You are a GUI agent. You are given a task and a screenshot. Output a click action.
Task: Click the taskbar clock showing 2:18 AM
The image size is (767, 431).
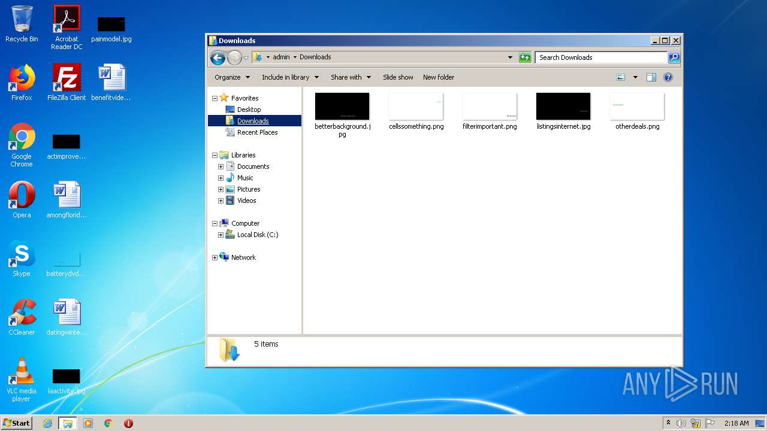(736, 423)
